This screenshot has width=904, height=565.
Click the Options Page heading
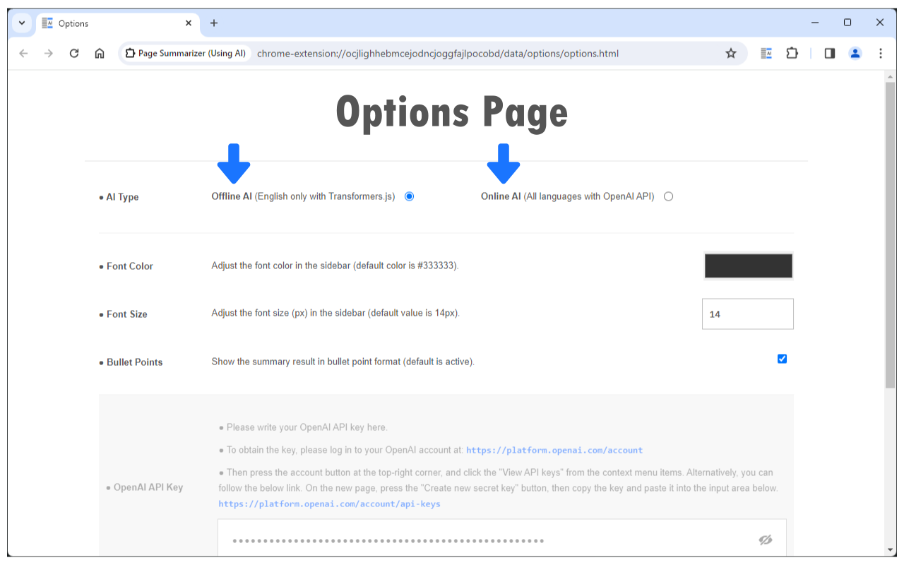(452, 113)
